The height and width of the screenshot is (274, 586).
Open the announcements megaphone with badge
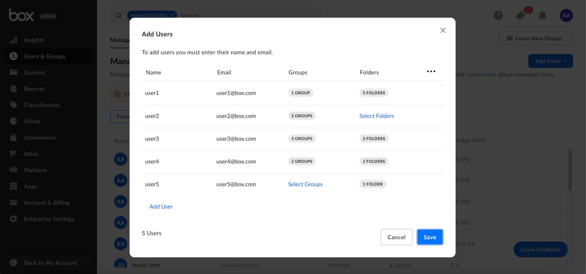(x=521, y=15)
